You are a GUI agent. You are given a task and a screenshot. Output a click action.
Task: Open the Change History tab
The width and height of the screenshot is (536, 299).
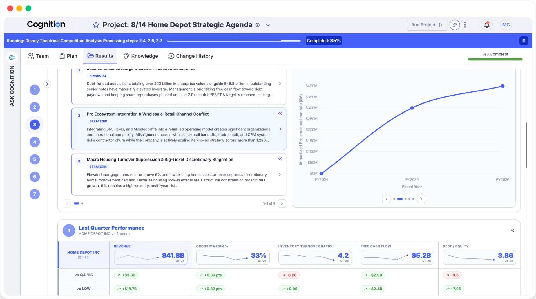point(191,56)
